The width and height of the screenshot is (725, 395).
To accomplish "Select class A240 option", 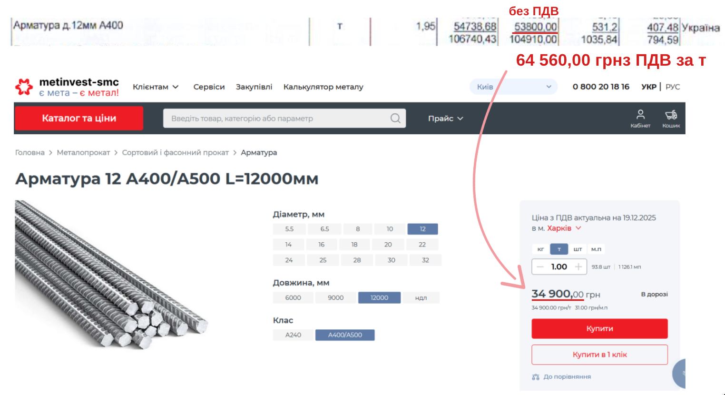I will [293, 335].
